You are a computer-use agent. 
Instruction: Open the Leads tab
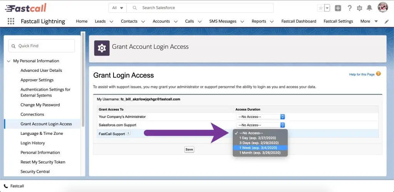(100, 21)
